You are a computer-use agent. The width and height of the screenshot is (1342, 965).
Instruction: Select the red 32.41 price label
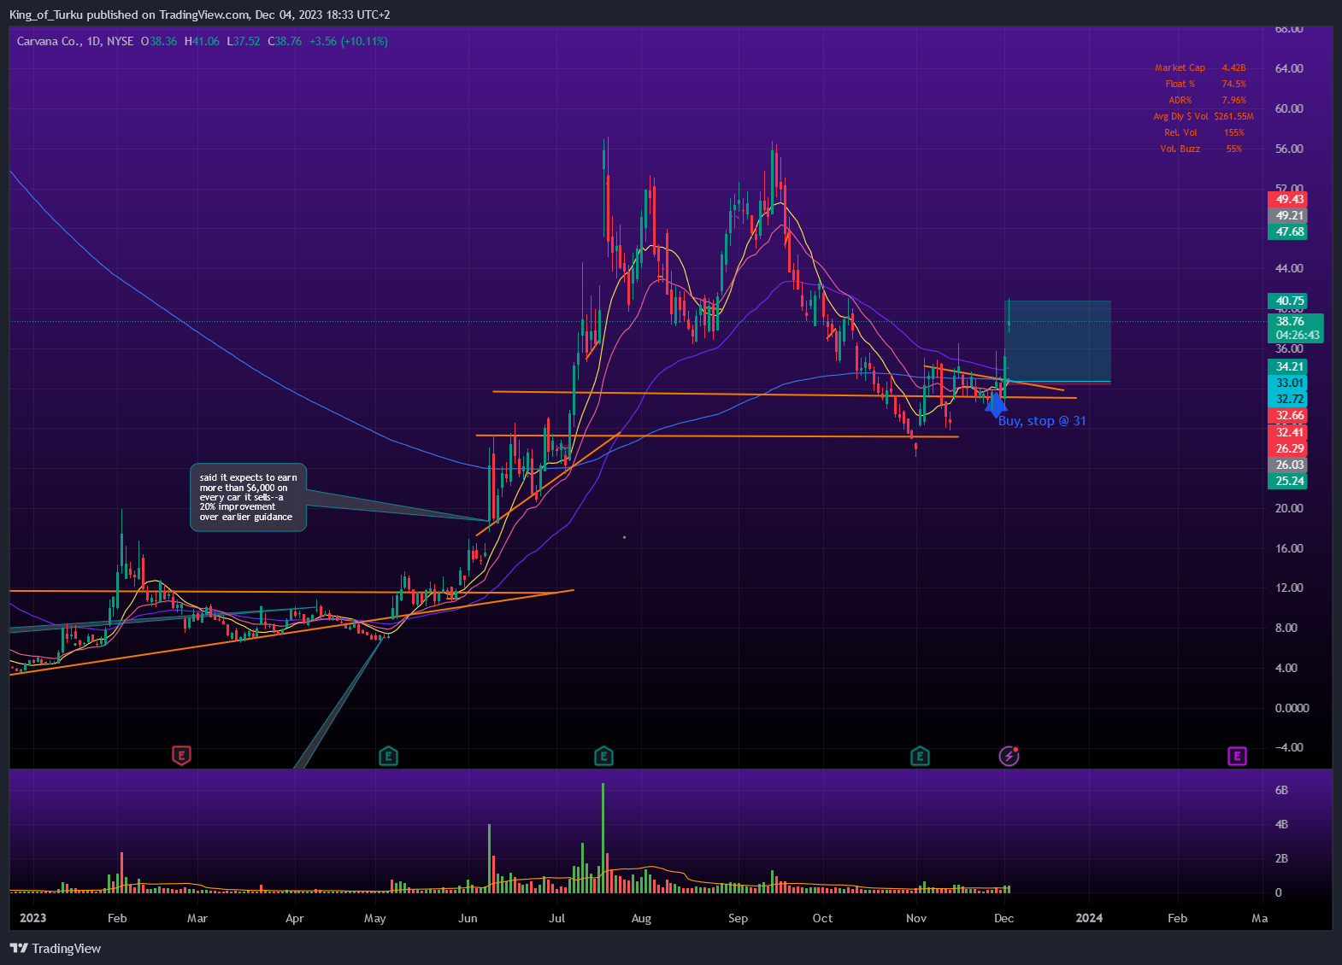click(1287, 432)
